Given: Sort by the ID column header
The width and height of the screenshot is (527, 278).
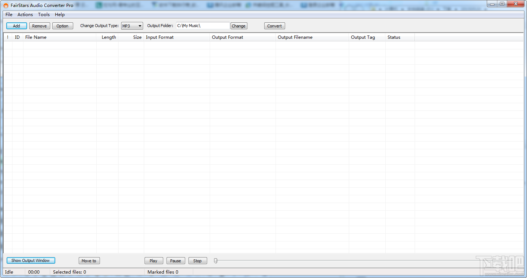Looking at the screenshot, I should [18, 37].
